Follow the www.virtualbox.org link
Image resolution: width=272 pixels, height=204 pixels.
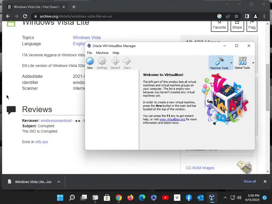coord(172,119)
